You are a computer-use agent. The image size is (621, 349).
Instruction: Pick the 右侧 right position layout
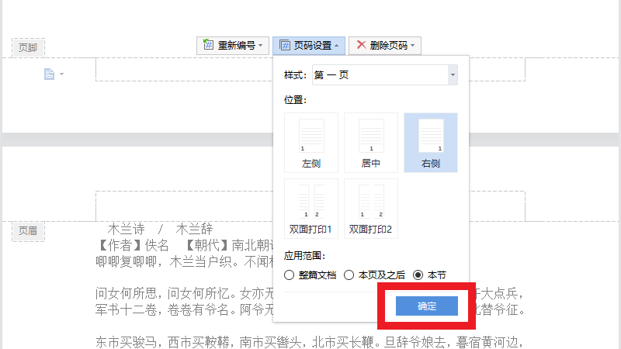pyautogui.click(x=431, y=143)
